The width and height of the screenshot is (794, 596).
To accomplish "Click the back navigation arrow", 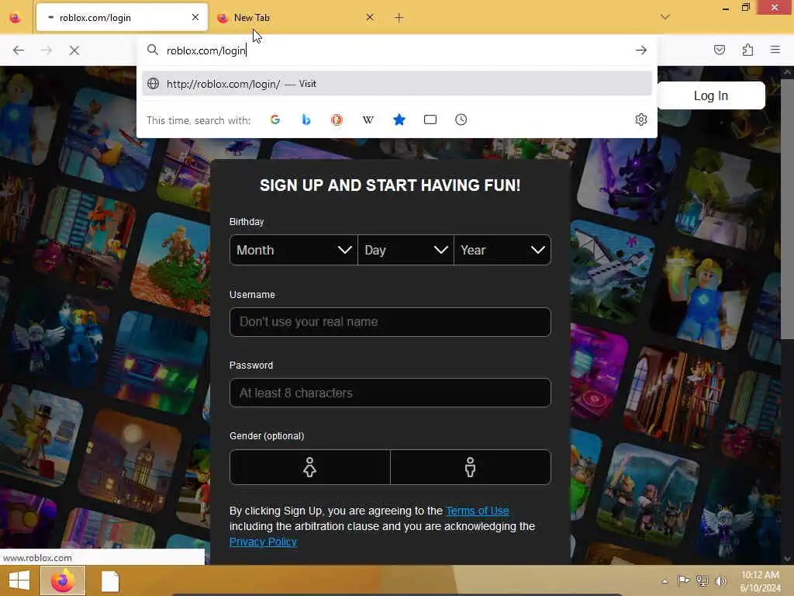I will pyautogui.click(x=19, y=50).
